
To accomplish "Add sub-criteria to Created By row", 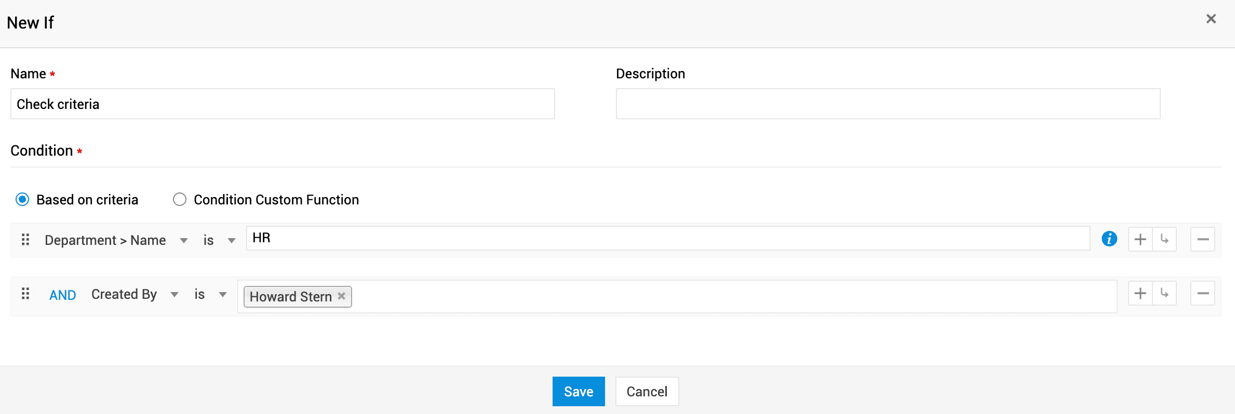I will point(1164,293).
